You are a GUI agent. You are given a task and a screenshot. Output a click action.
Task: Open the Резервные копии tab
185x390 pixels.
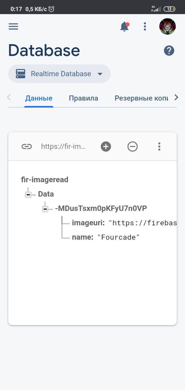click(141, 98)
